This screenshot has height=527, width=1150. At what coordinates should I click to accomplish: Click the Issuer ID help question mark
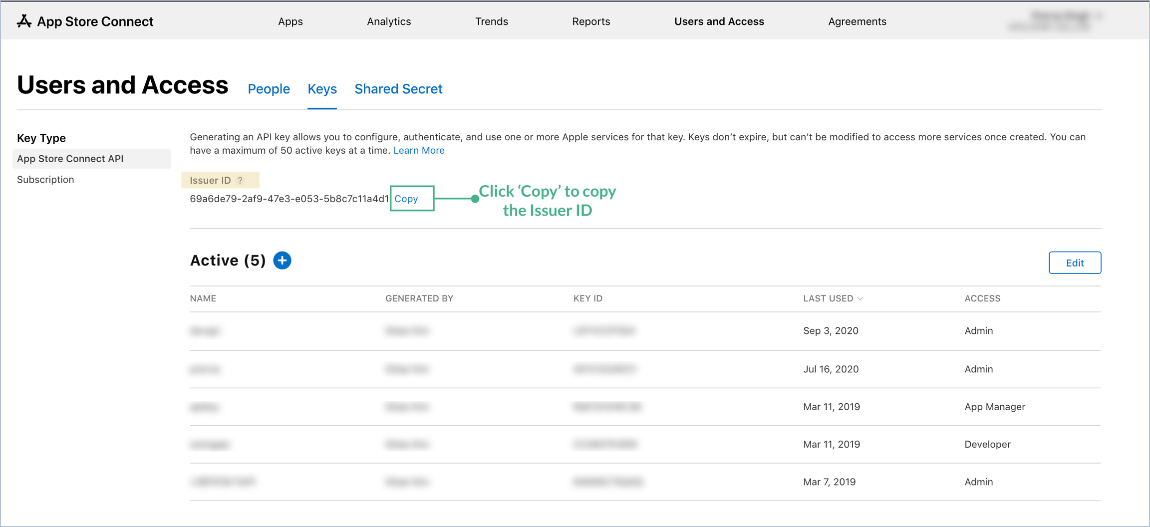coord(241,180)
